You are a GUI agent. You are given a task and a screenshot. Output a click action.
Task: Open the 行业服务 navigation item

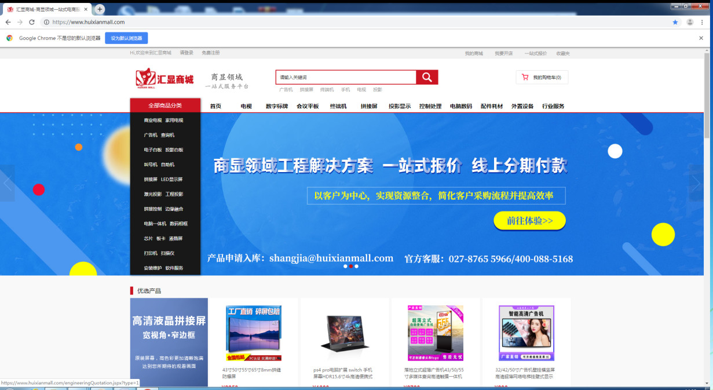(x=553, y=106)
